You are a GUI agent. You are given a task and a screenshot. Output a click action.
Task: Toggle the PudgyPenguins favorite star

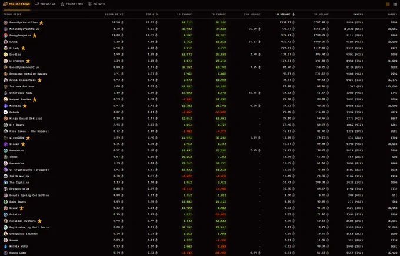(35, 35)
